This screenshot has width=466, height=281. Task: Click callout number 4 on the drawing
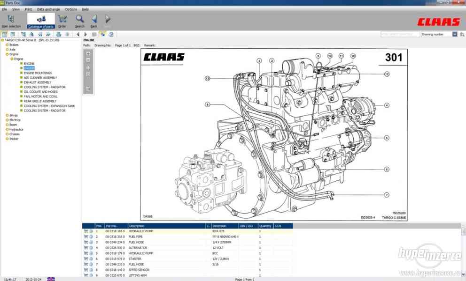pyautogui.click(x=387, y=105)
